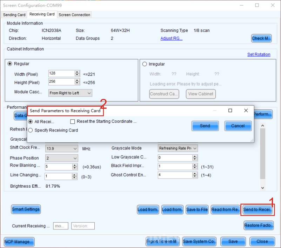The height and width of the screenshot is (248, 281).
Task: Click the Adjust RG... link
Action: pos(171,38)
